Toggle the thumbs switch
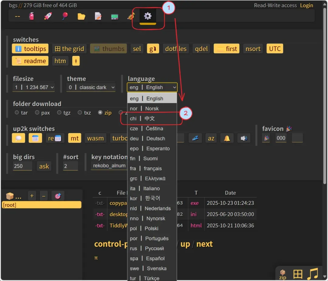 108,49
